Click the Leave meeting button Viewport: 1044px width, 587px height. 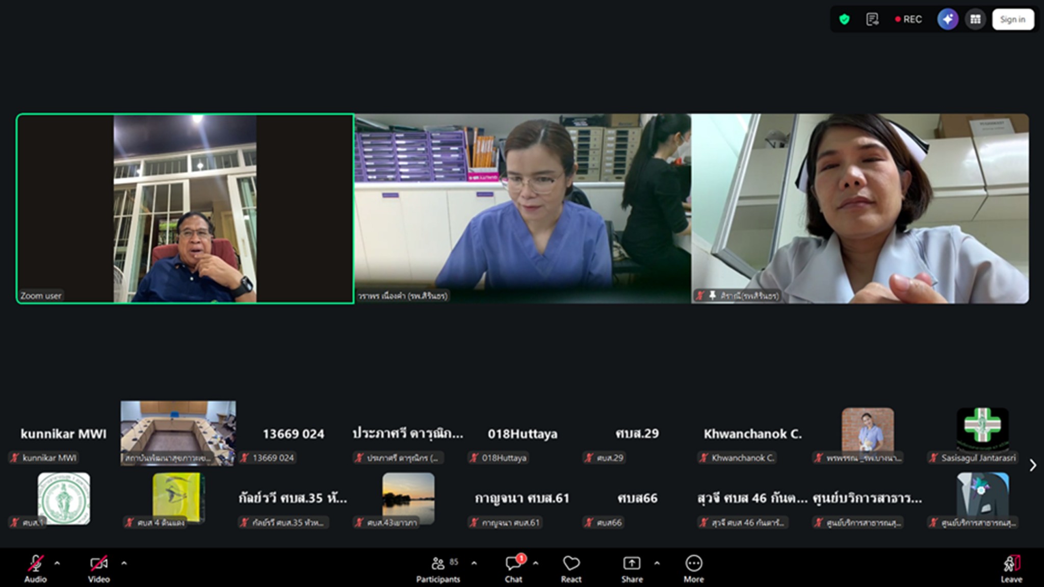click(x=1011, y=568)
